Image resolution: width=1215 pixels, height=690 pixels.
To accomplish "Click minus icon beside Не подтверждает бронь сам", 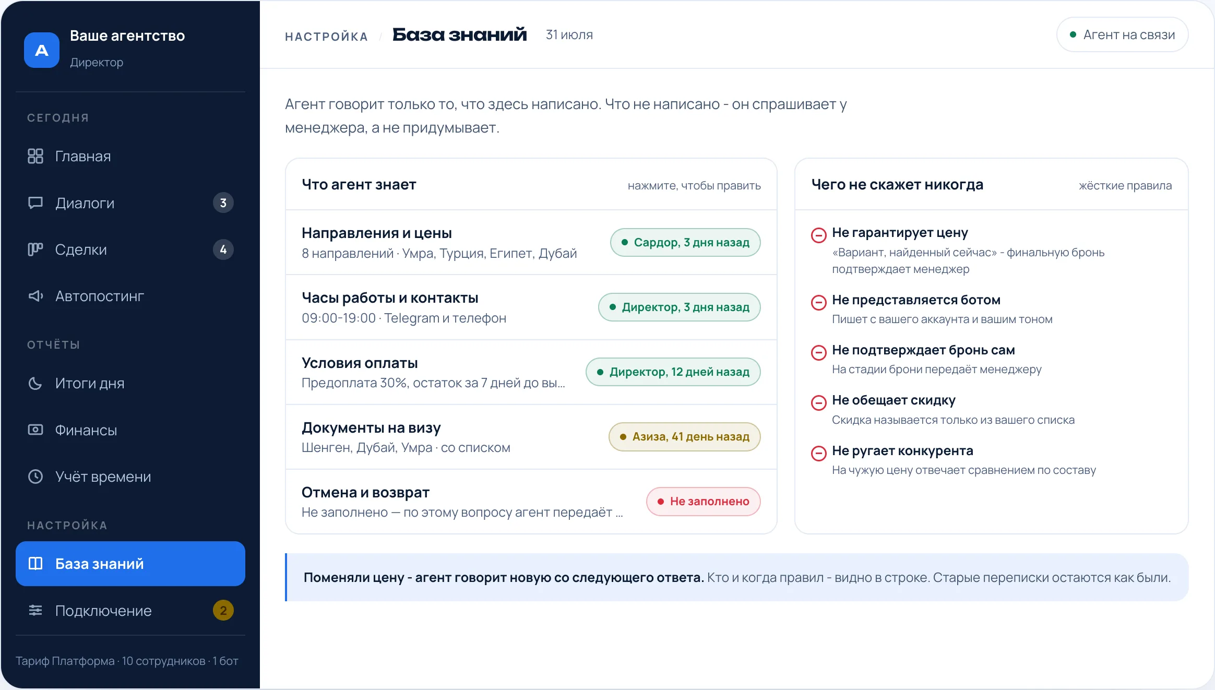I will coord(818,352).
